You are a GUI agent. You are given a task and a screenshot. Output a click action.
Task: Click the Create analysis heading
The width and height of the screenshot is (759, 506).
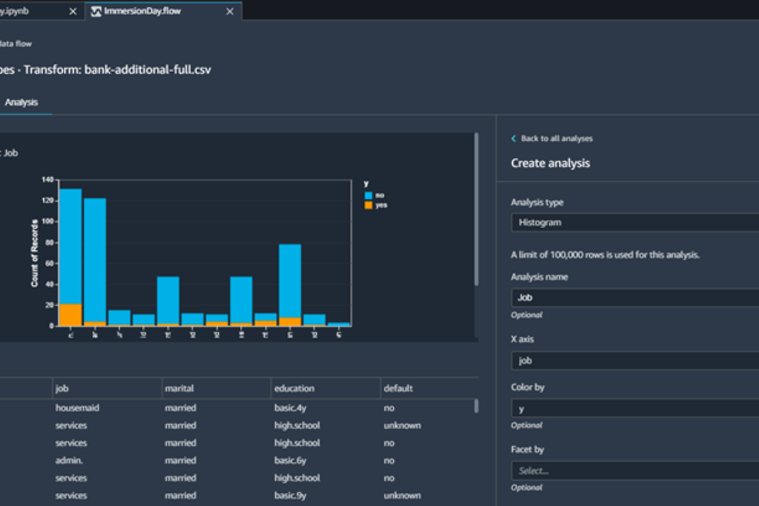[x=550, y=163]
